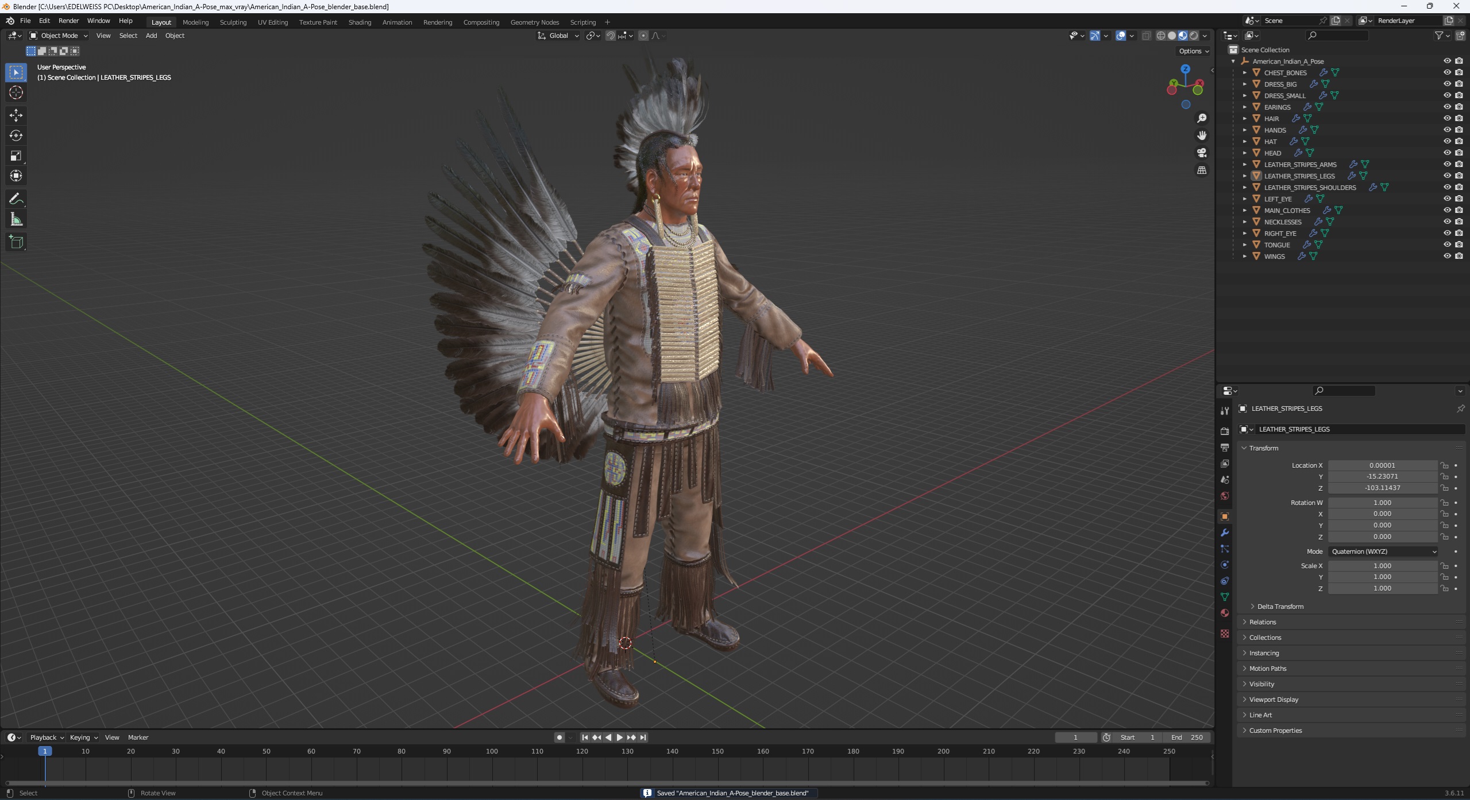Open the Render menu
The height and width of the screenshot is (800, 1470).
tap(68, 21)
